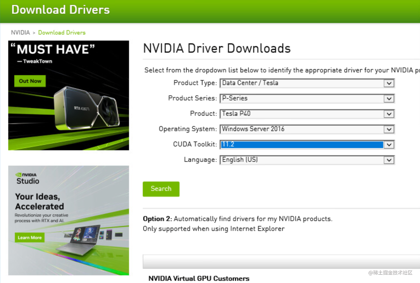Viewport: 420px width, 283px height.
Task: Open the Product Series dropdown
Action: pos(307,98)
